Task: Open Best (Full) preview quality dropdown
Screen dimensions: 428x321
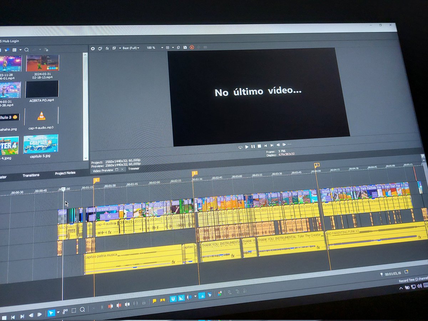Action: pos(131,48)
